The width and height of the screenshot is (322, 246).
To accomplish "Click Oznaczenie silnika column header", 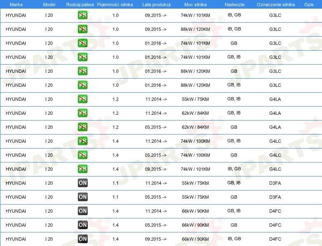I will [275, 5].
